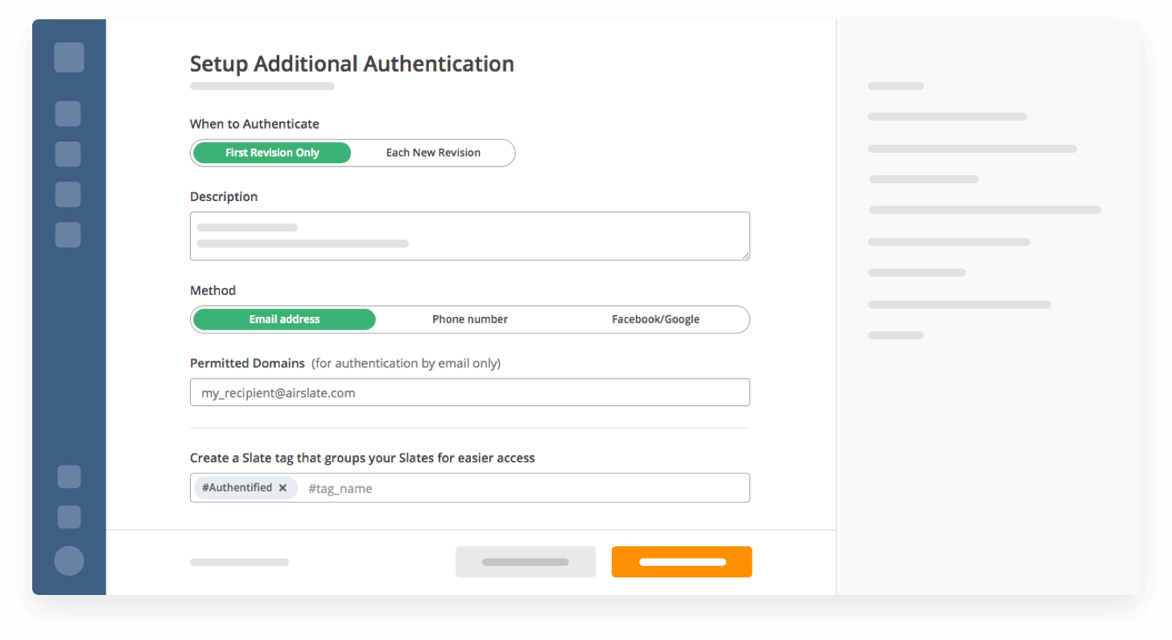The width and height of the screenshot is (1172, 640).
Task: Remove the #Authentified tag with its x
Action: point(283,488)
